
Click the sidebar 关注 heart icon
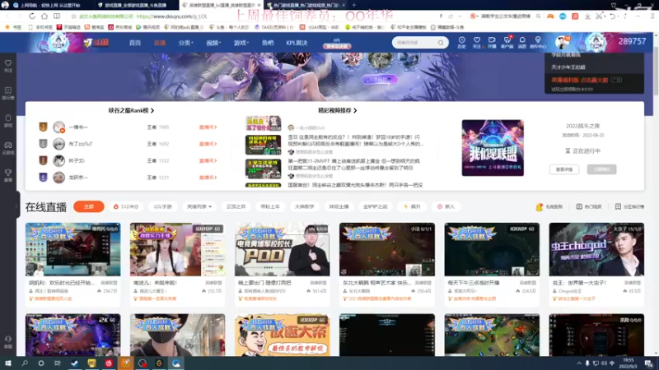[8, 66]
